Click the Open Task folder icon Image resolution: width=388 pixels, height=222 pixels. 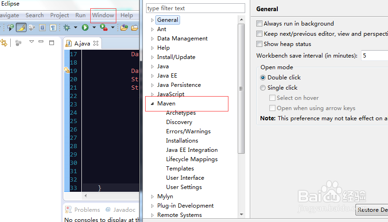point(134,27)
